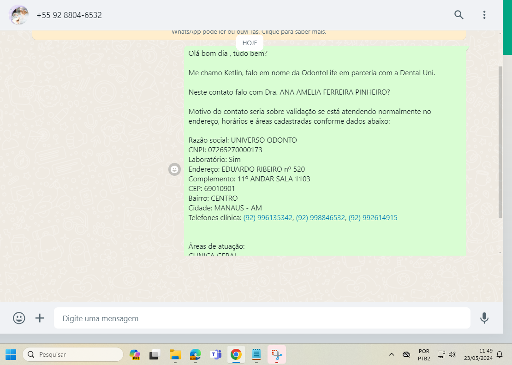
Task: Click the encryption notice banner to learn more
Action: coord(249,34)
